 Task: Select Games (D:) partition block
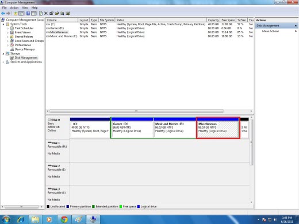point(132,128)
